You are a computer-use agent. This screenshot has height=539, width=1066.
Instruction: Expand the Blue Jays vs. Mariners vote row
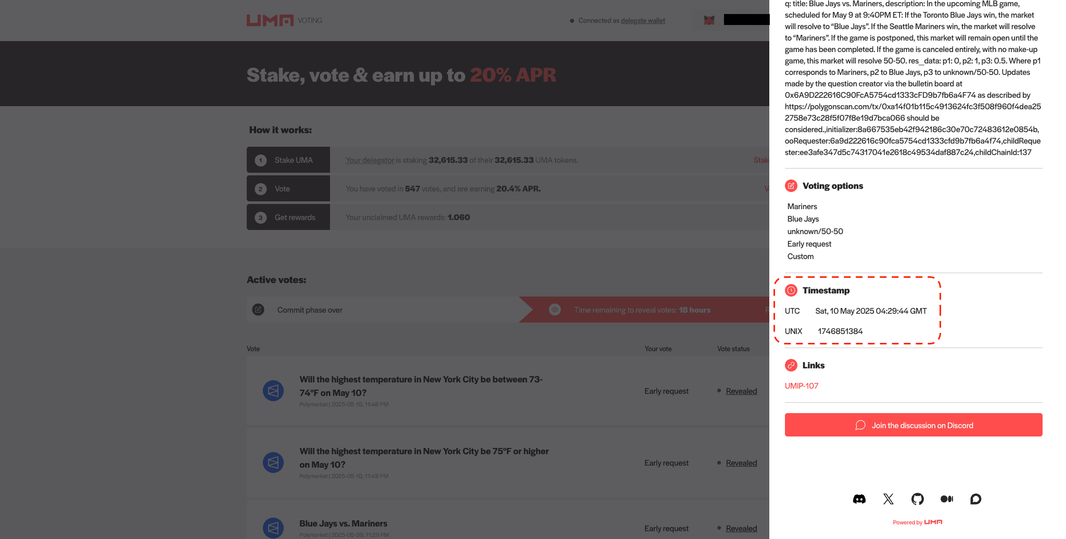pos(343,523)
